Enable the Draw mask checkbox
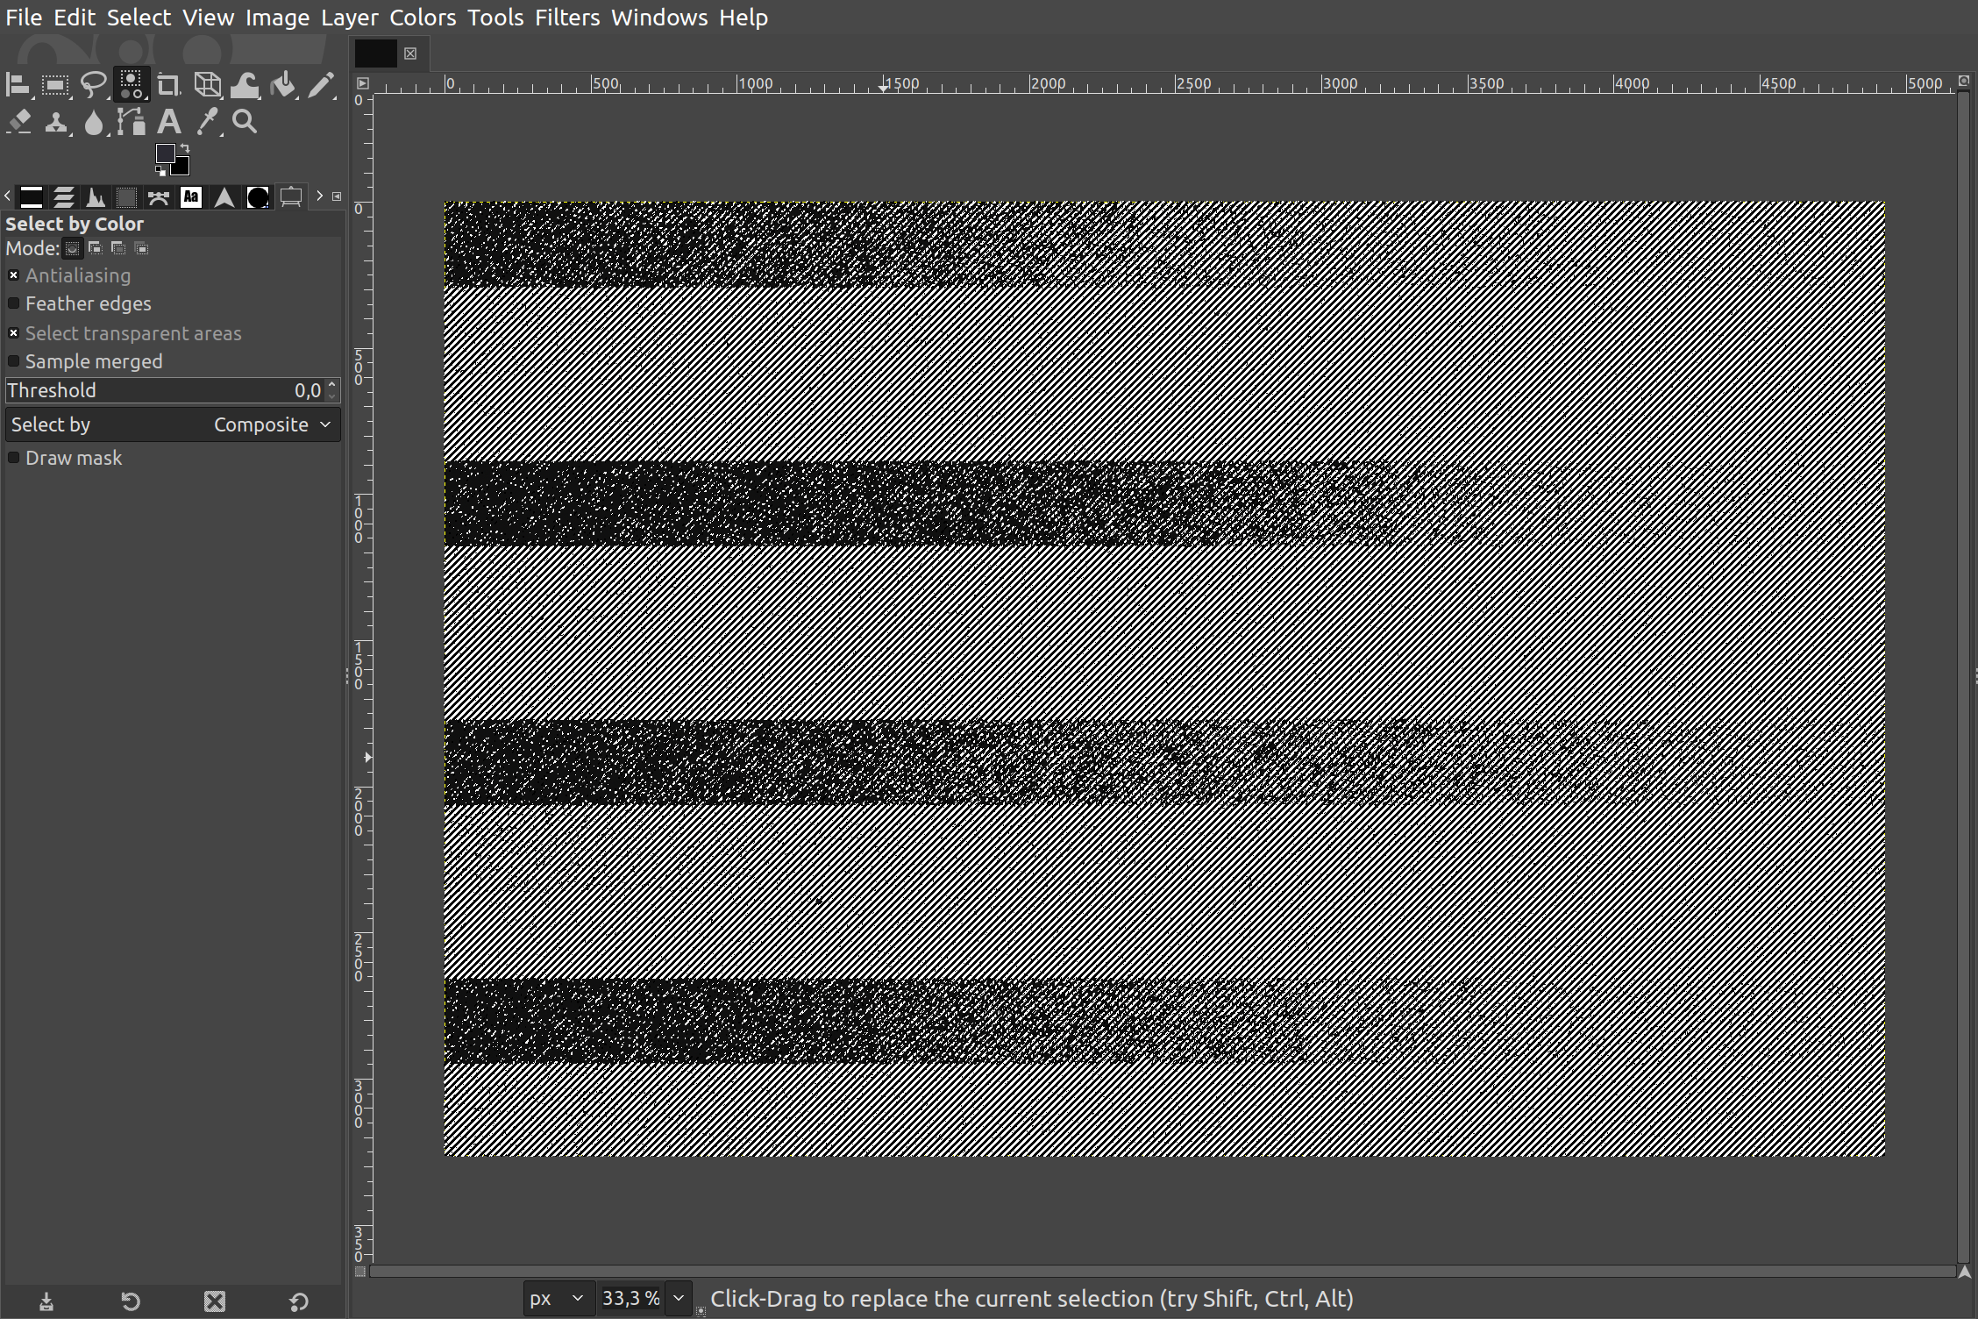Image resolution: width=1978 pixels, height=1319 pixels. (14, 458)
